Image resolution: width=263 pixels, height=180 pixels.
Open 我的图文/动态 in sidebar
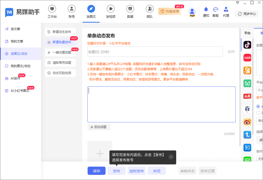(x=21, y=66)
